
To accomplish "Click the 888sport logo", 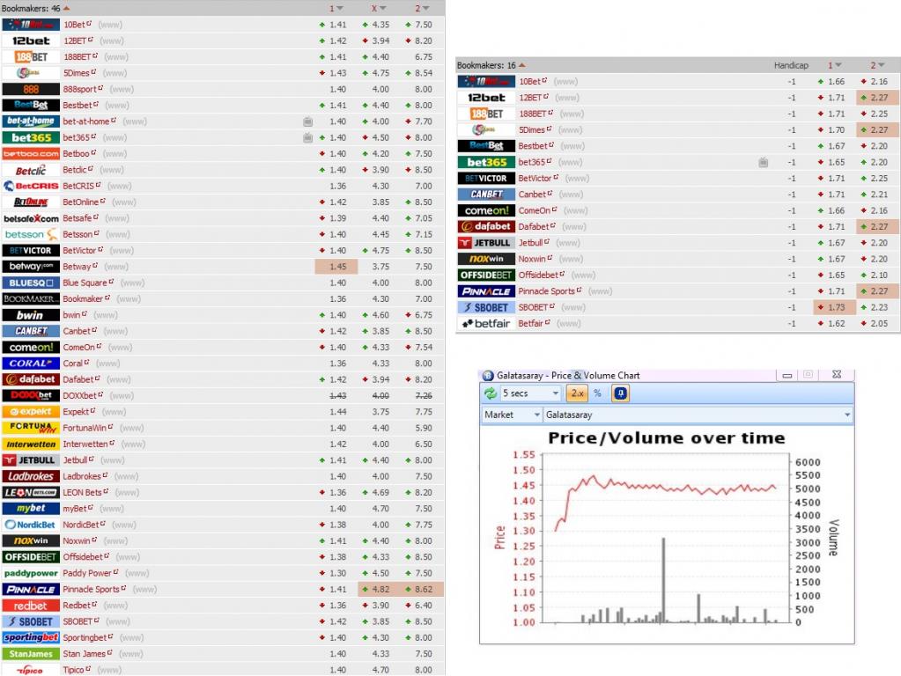I will click(31, 89).
